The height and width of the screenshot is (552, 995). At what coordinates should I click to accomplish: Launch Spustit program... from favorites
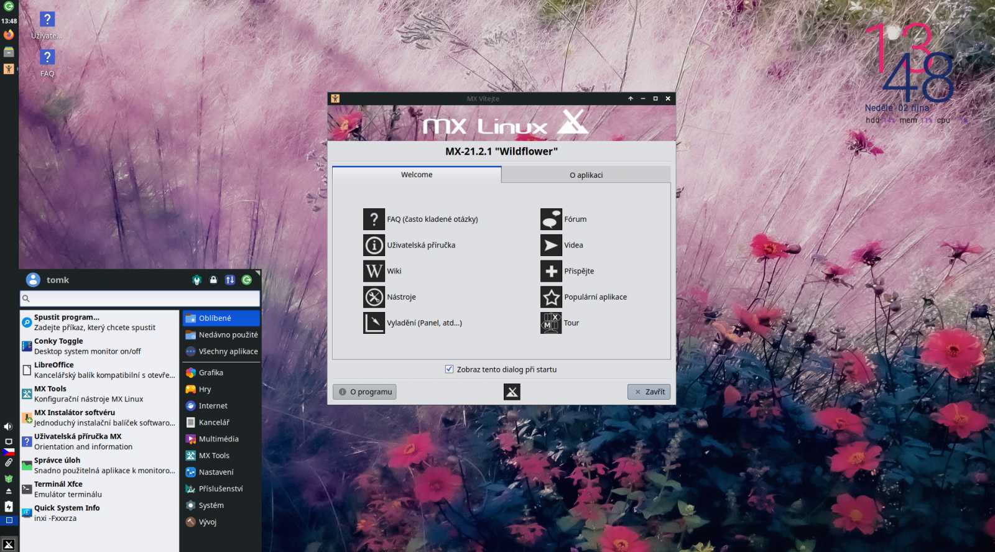coord(99,323)
